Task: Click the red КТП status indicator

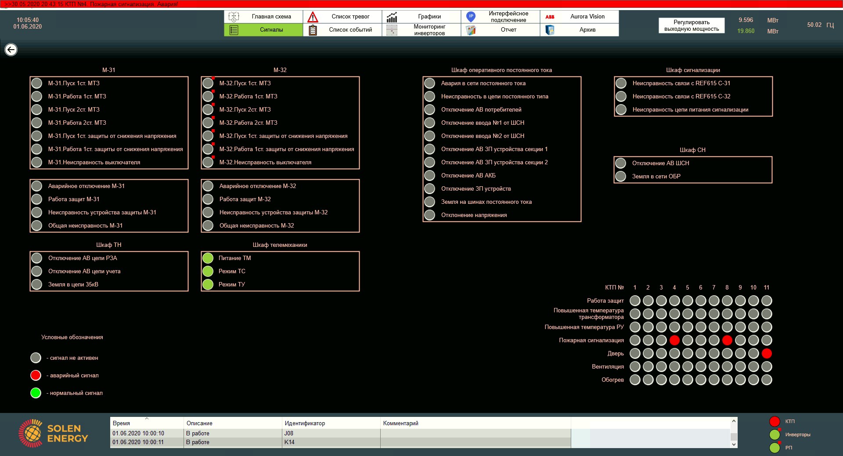Action: pyautogui.click(x=775, y=421)
